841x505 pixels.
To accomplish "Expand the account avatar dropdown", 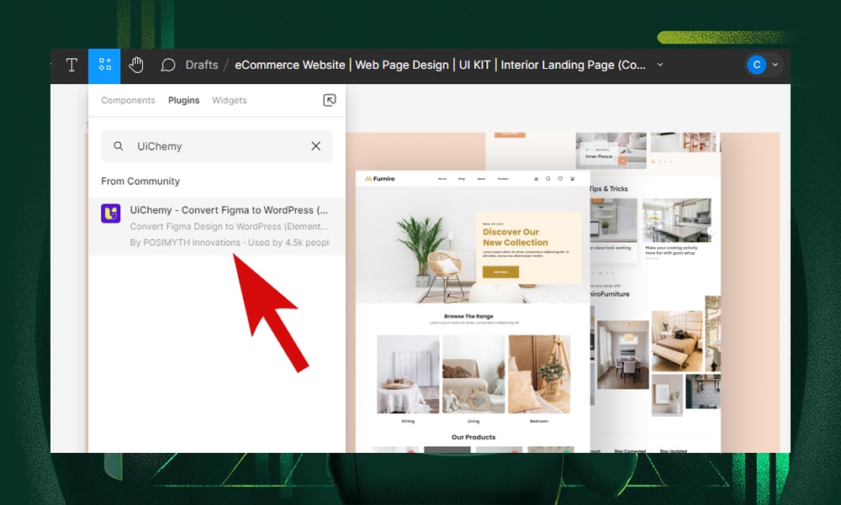I will (x=775, y=65).
